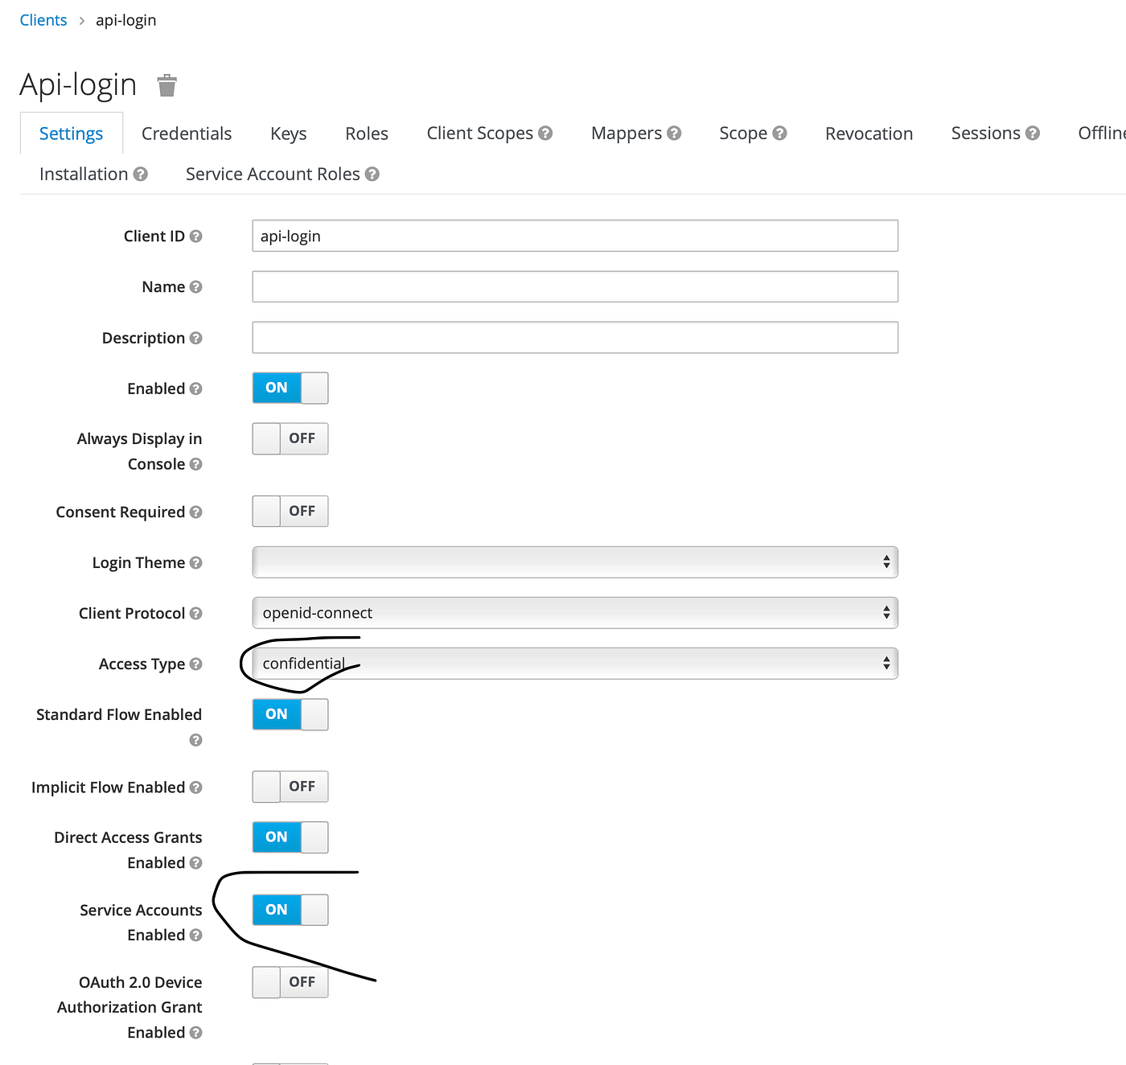The width and height of the screenshot is (1126, 1065).
Task: Turn on Always Display in Console
Action: tap(290, 438)
